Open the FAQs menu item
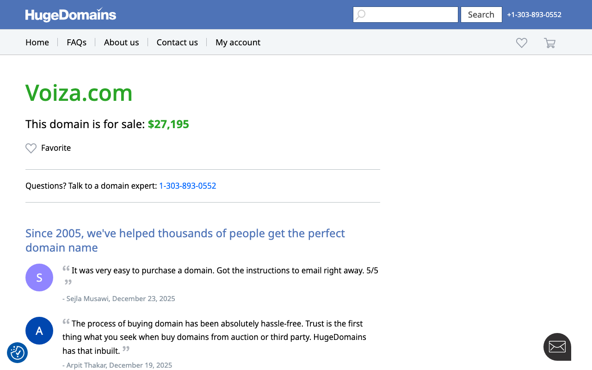The height and width of the screenshot is (370, 592). (76, 43)
